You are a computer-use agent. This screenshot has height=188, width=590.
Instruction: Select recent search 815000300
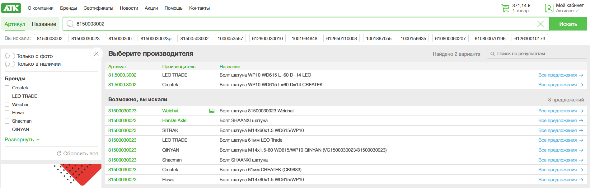pyautogui.click(x=120, y=39)
